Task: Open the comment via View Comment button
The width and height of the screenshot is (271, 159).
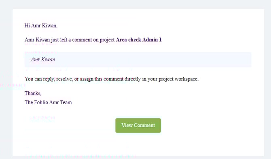Action: [x=138, y=126]
